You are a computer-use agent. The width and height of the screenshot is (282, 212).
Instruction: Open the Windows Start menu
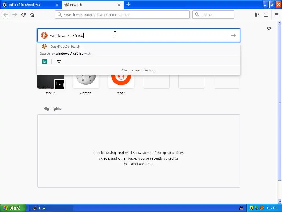click(13, 208)
